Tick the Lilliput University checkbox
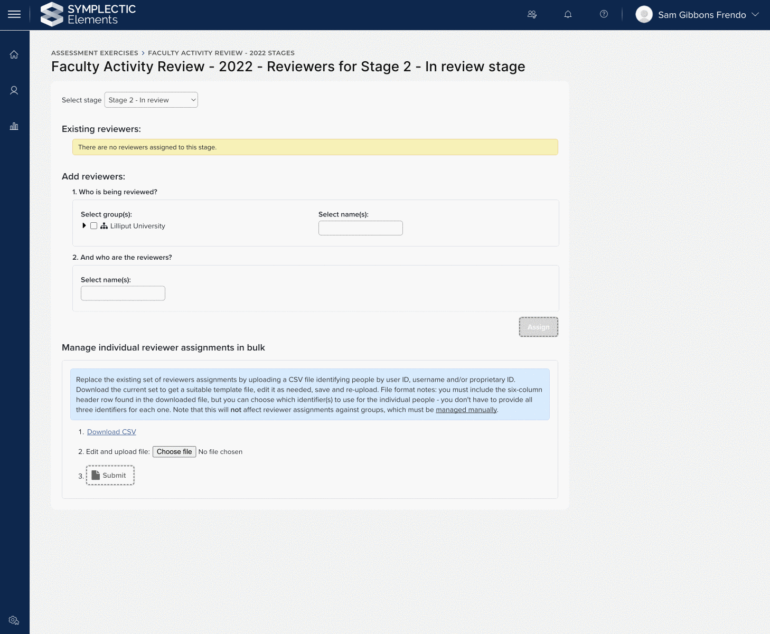 [x=93, y=226]
